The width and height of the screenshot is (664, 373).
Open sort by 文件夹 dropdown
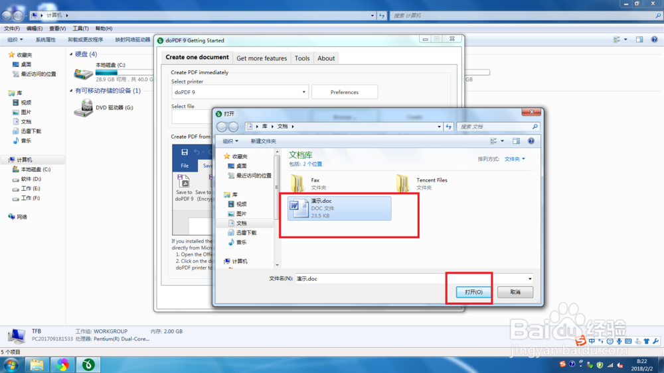tap(515, 159)
